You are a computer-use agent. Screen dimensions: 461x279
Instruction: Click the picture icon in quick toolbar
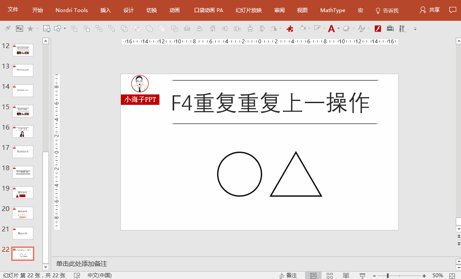[x=19, y=29]
